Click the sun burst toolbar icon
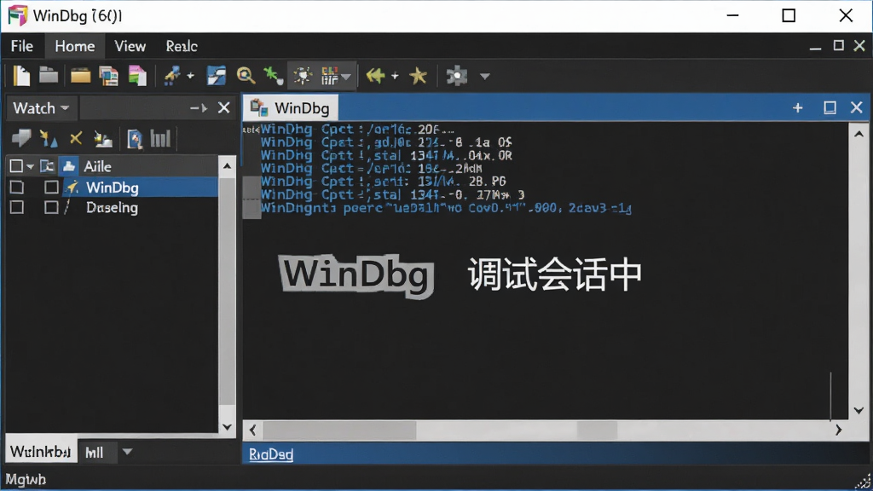The height and width of the screenshot is (491, 873). 303,76
